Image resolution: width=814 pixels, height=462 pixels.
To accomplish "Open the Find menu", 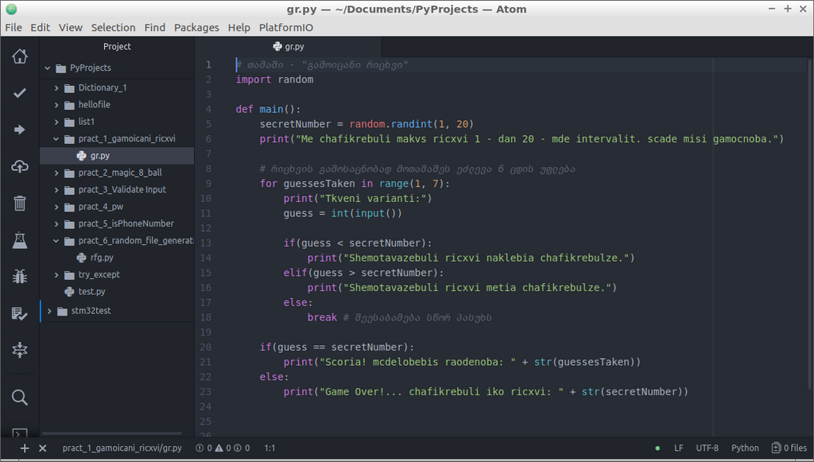I will tap(155, 28).
